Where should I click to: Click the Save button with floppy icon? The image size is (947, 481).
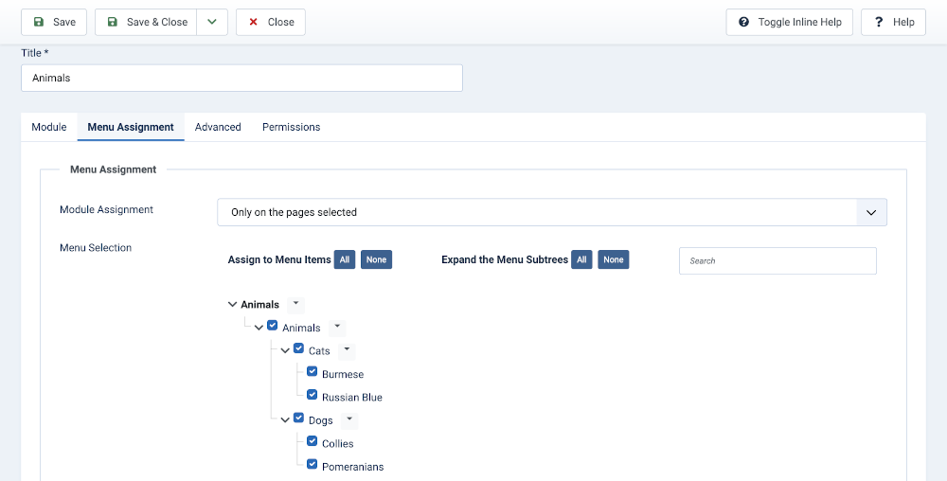click(54, 22)
